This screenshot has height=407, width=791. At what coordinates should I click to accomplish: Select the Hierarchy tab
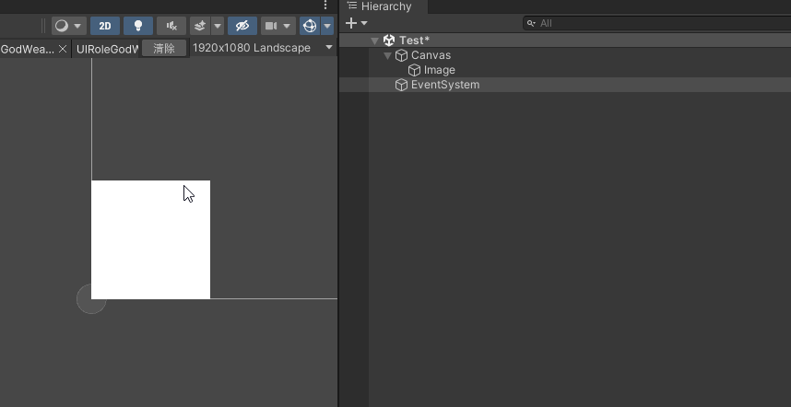(x=383, y=6)
